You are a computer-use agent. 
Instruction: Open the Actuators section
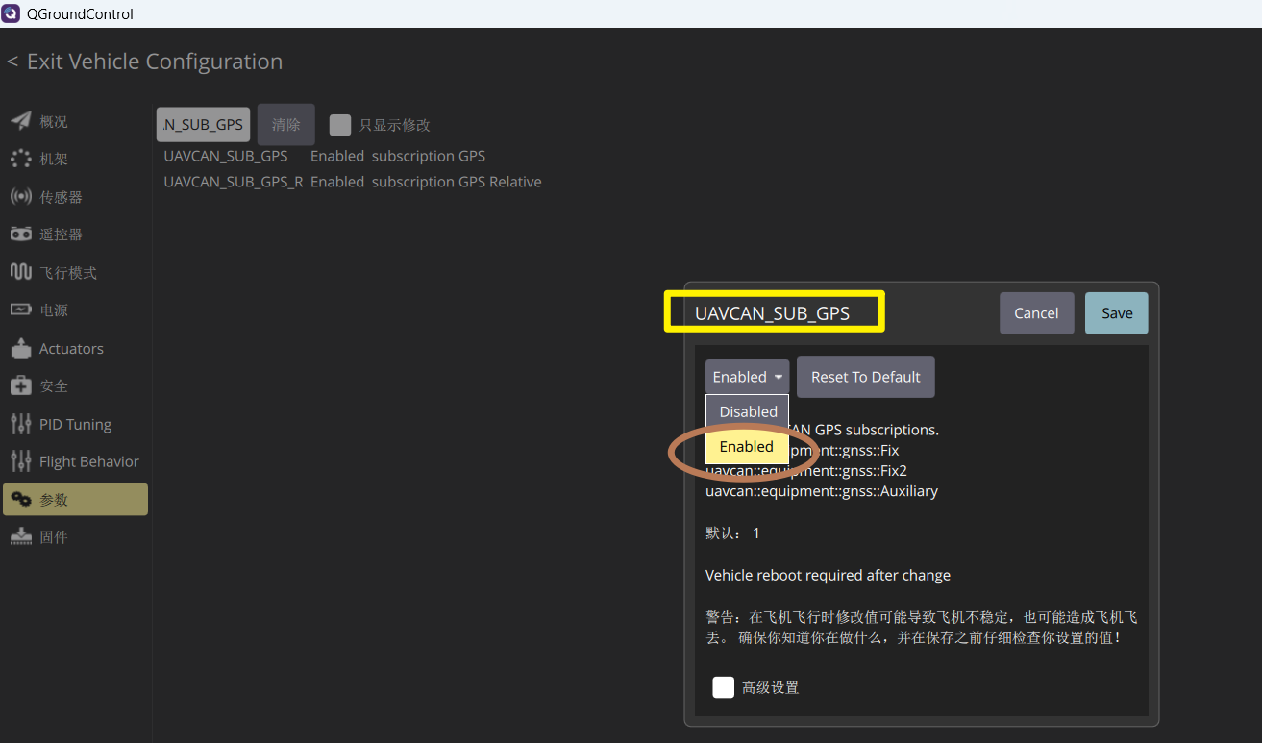tap(75, 348)
